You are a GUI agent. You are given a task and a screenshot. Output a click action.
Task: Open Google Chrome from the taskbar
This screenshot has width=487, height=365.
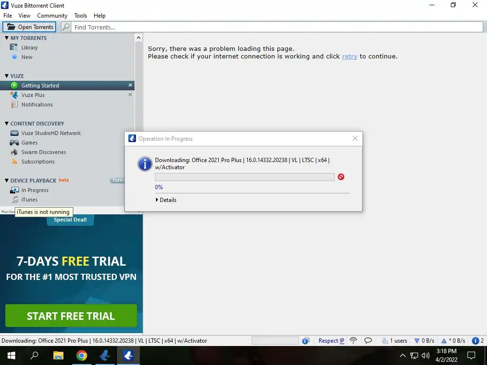click(82, 355)
